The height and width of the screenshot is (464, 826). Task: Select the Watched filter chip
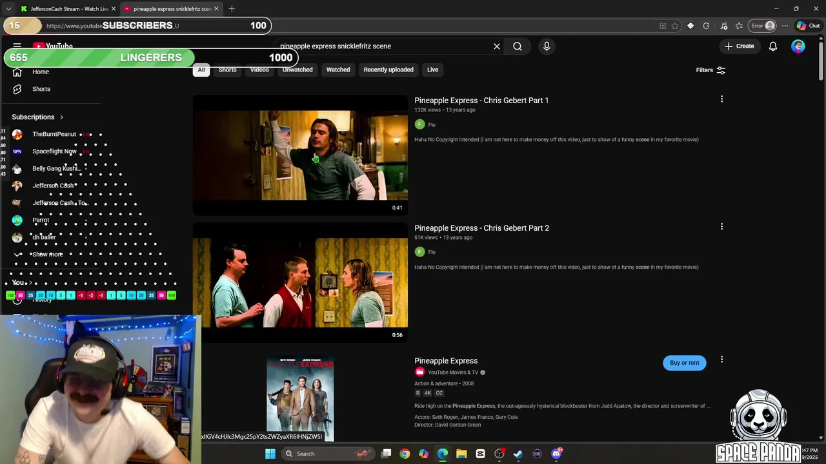click(x=338, y=70)
